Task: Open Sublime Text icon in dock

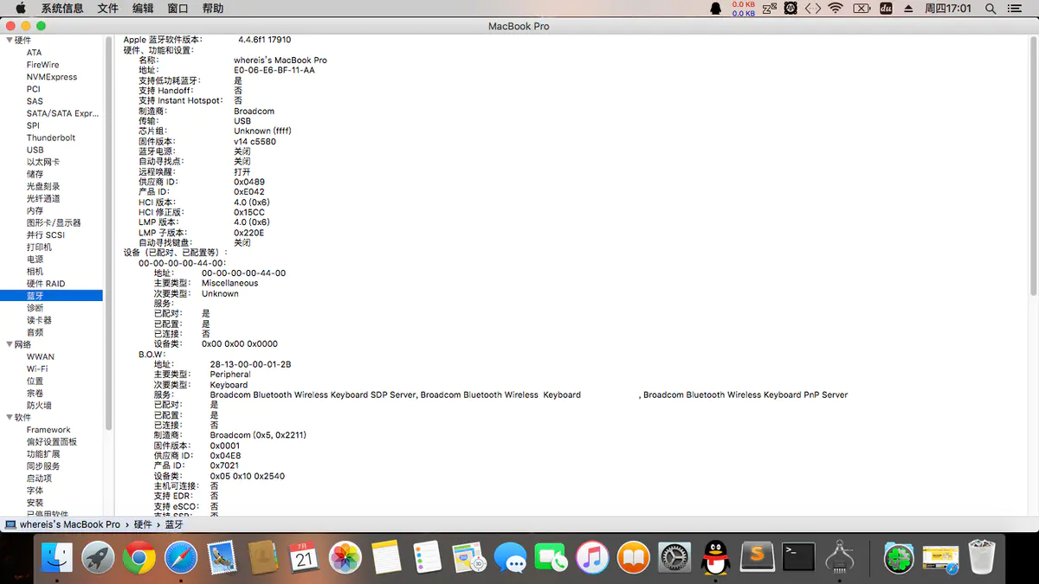Action: [757, 557]
